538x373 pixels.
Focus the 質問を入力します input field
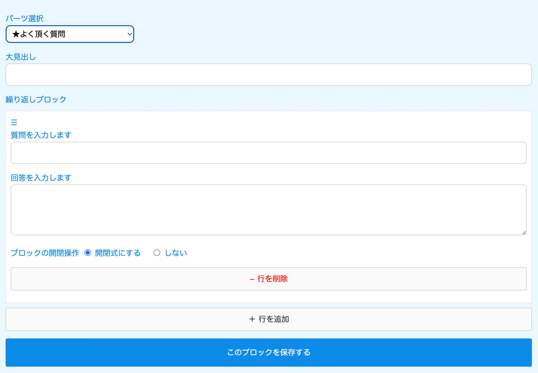pos(268,153)
